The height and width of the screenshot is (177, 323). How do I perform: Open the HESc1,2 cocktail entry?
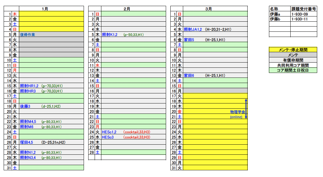109,132
